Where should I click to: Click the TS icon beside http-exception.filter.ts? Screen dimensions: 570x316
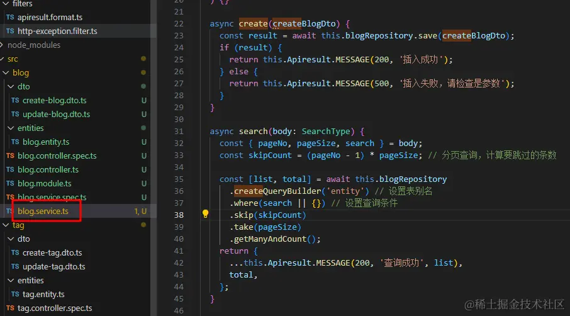click(10, 31)
